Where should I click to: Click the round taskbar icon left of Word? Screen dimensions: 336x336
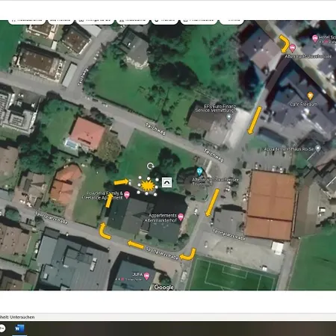(2, 328)
